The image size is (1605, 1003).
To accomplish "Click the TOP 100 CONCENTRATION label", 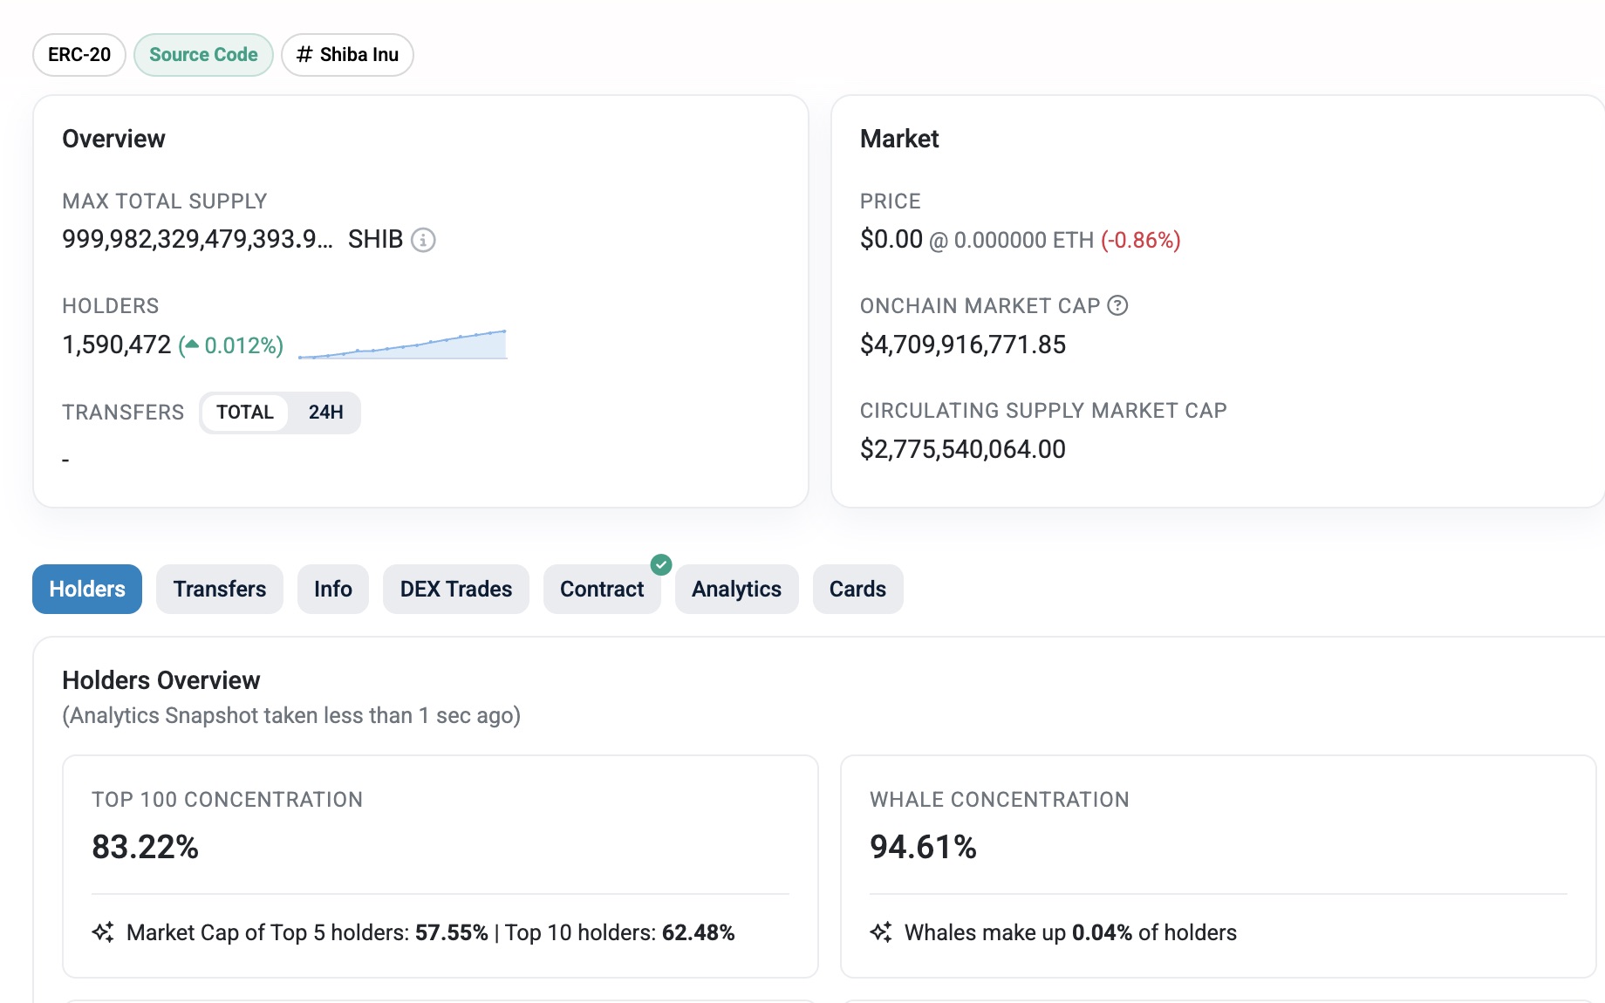I will (x=227, y=800).
